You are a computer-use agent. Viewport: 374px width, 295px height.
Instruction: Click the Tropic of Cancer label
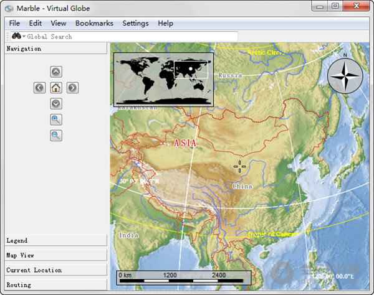(x=272, y=235)
